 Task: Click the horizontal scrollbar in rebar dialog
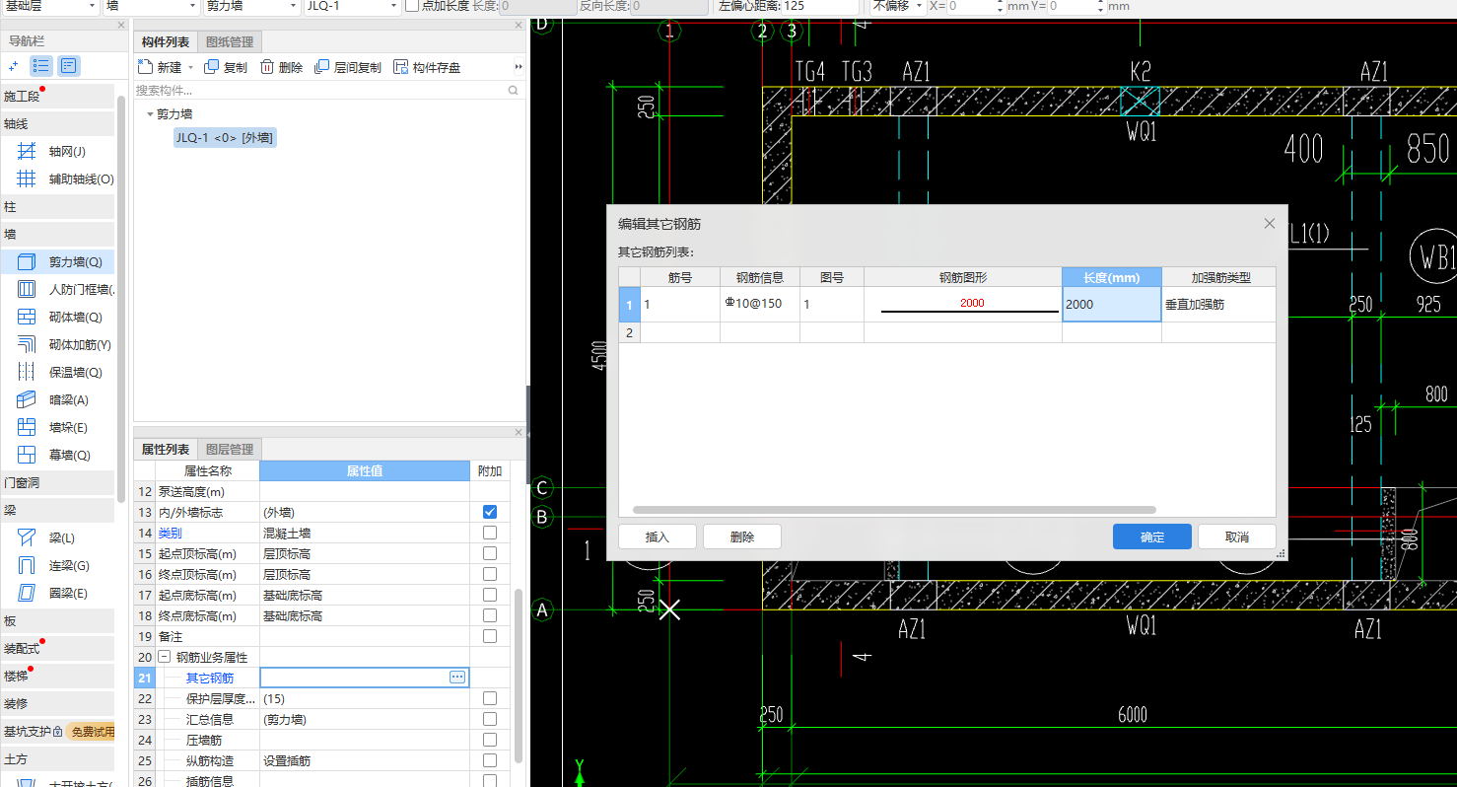coord(894,510)
